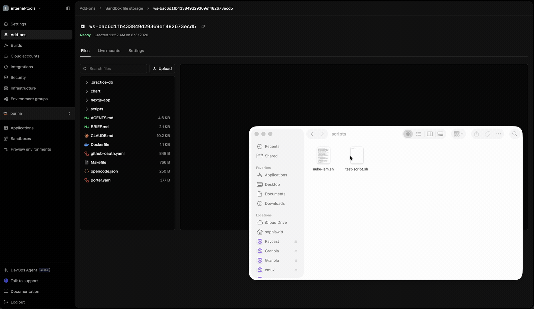The image size is (534, 309).
Task: Go forward in Finder
Action: [x=322, y=134]
